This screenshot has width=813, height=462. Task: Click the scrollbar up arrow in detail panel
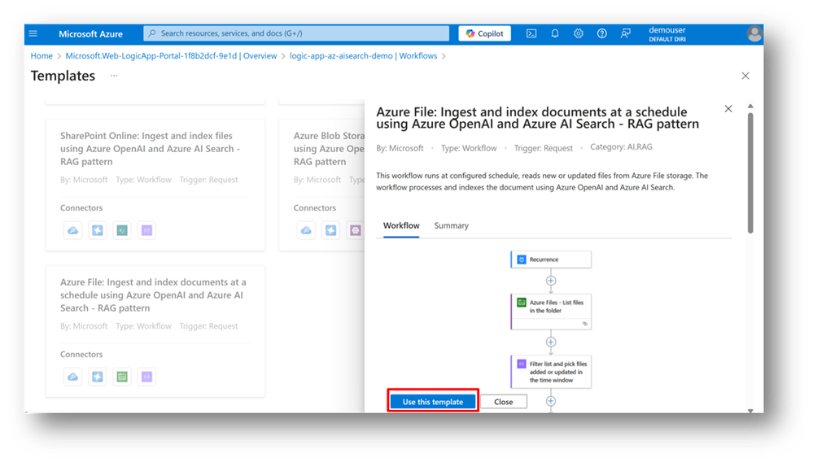750,107
